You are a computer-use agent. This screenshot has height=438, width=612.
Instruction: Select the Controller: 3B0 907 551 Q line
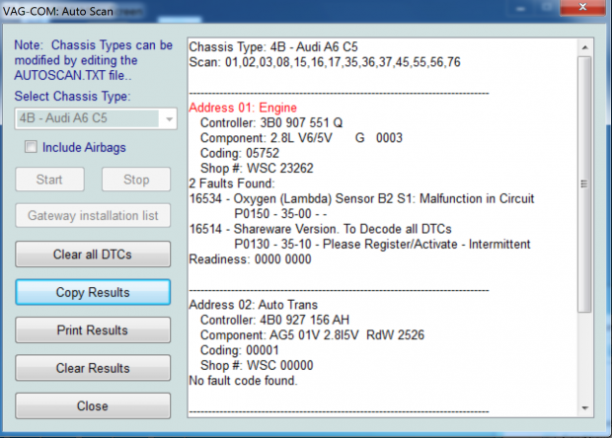click(x=271, y=123)
